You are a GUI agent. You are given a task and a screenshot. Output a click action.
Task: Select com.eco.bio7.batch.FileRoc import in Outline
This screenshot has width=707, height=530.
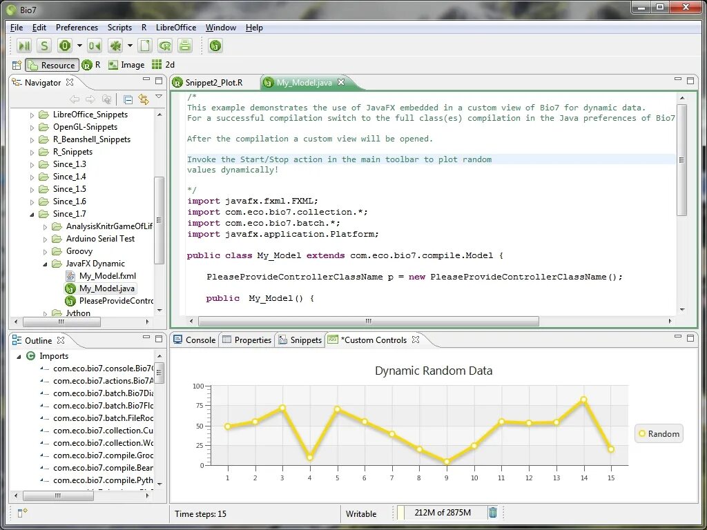(x=103, y=418)
